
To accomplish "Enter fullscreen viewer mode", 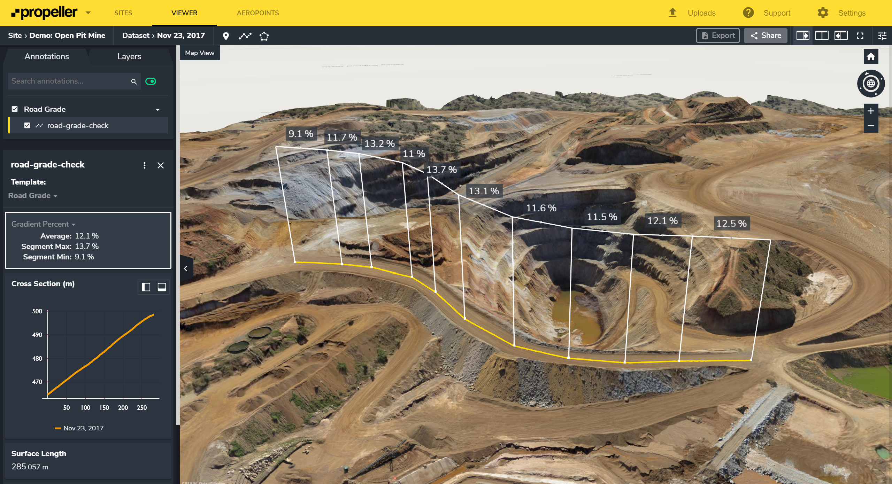I will pyautogui.click(x=860, y=36).
